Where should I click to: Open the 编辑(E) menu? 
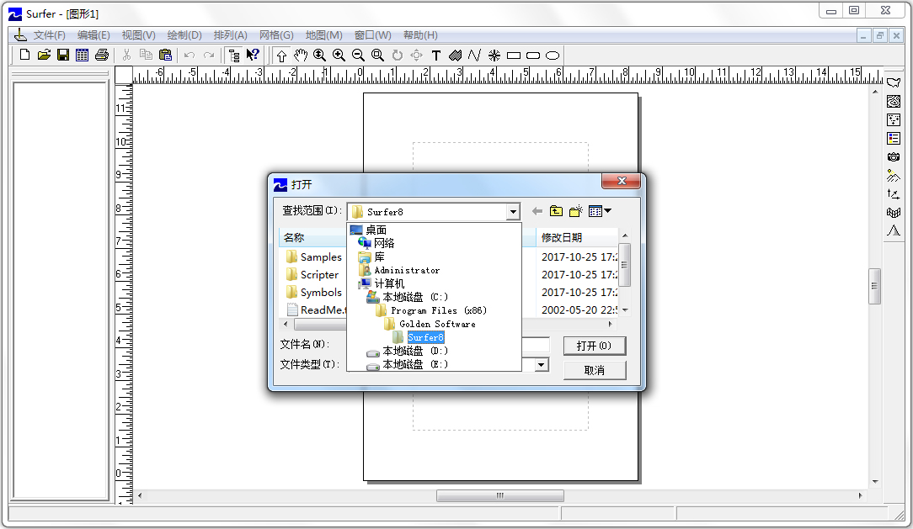tap(93, 35)
